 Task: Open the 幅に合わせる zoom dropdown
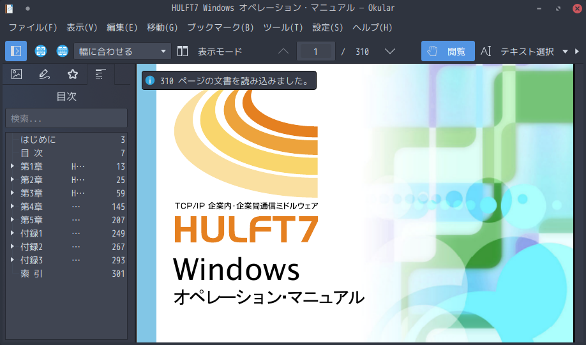click(x=123, y=51)
